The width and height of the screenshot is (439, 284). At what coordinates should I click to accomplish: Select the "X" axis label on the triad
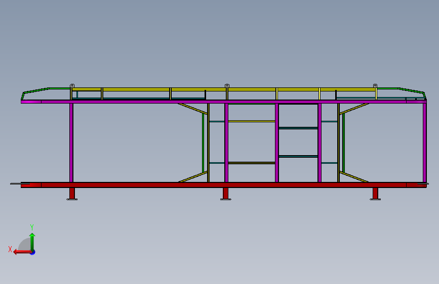coord(10,249)
